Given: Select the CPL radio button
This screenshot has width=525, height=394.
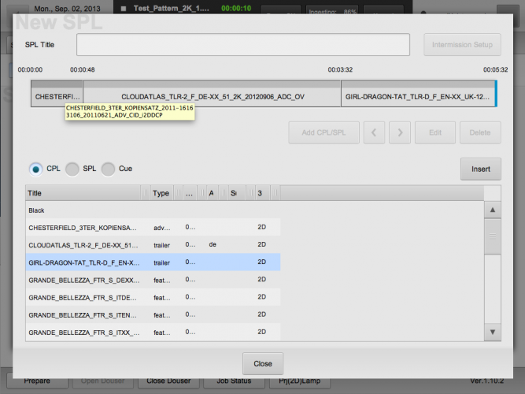Looking at the screenshot, I should pos(37,169).
